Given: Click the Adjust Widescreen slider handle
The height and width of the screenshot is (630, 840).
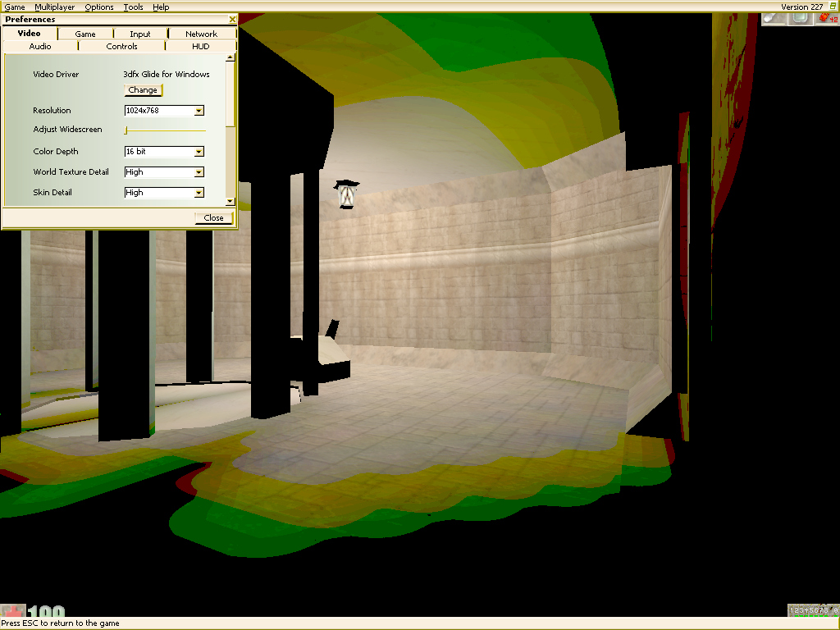Looking at the screenshot, I should pos(126,130).
